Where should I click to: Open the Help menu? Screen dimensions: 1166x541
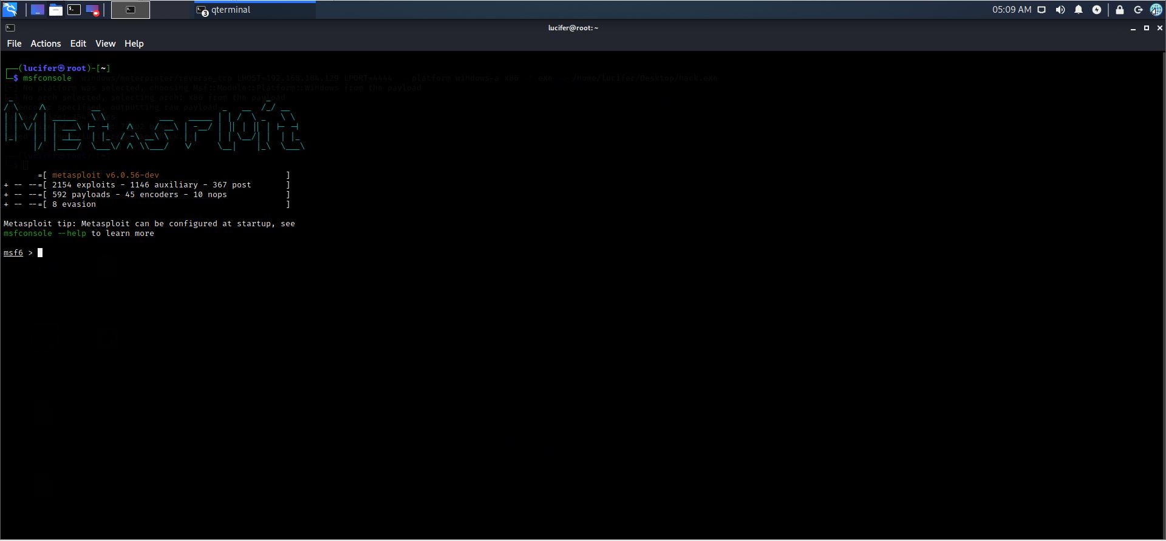(x=134, y=44)
